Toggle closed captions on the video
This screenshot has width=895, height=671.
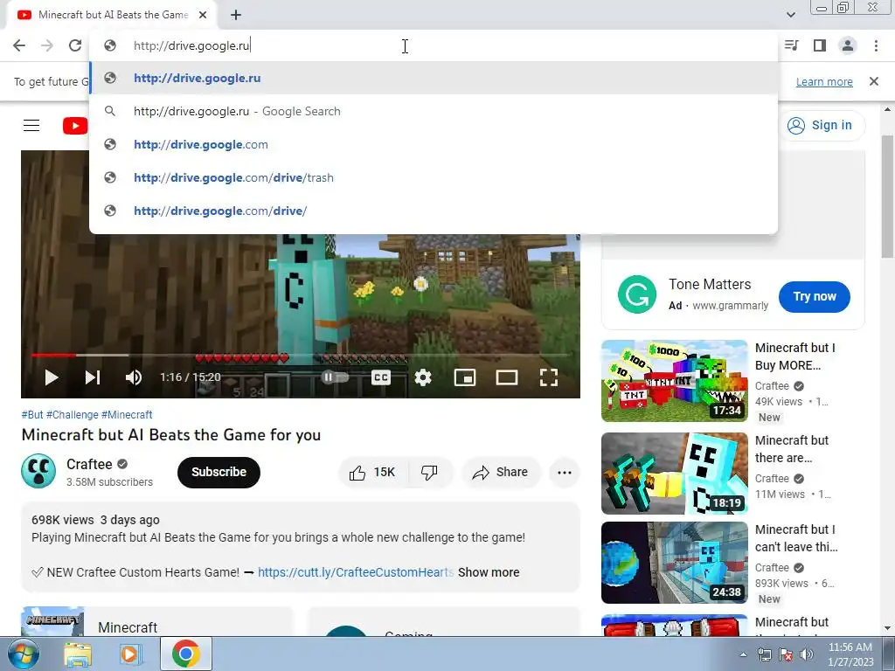(381, 377)
